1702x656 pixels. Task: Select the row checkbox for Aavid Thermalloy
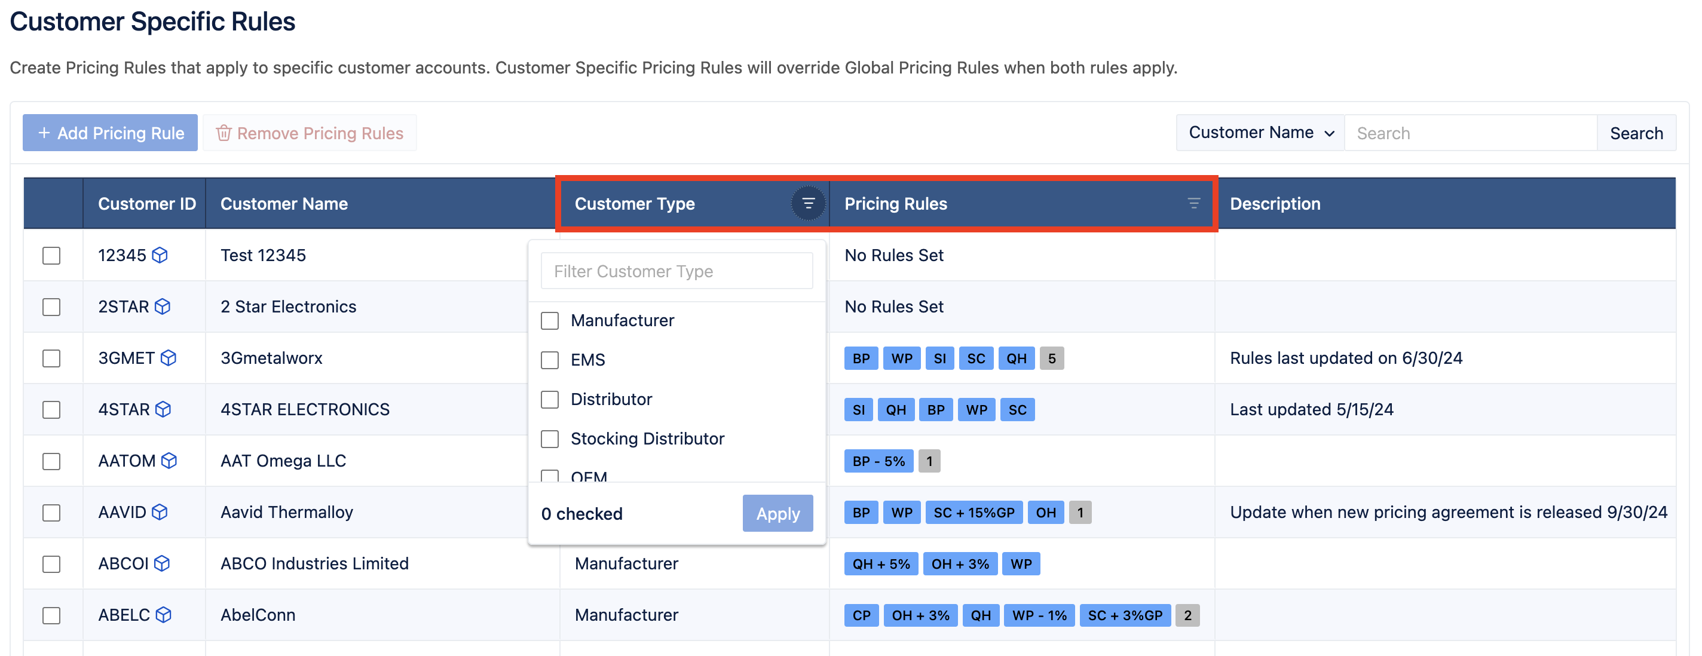(x=51, y=513)
